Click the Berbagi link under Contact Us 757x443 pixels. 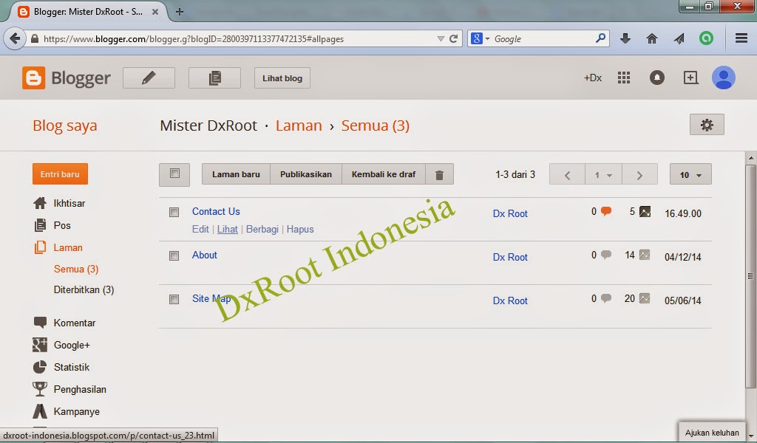point(262,229)
